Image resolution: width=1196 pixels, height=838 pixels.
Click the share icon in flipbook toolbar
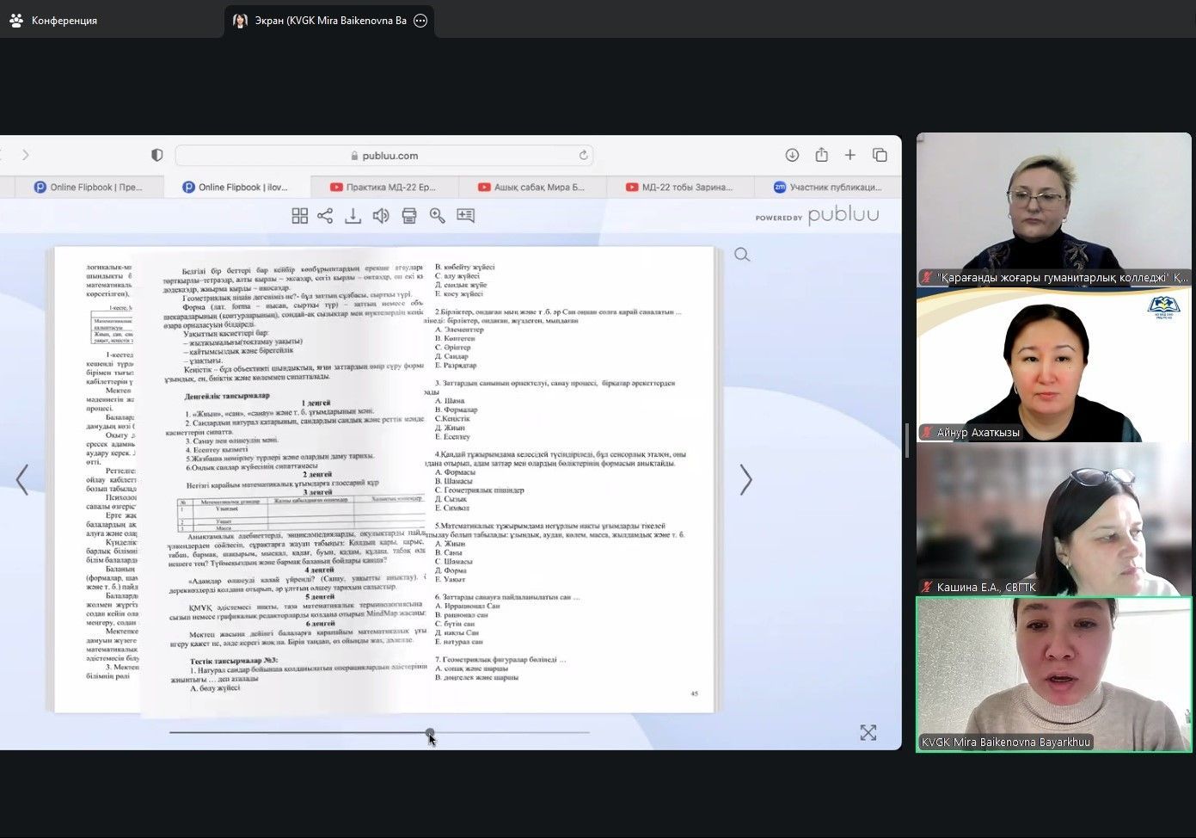pos(325,216)
